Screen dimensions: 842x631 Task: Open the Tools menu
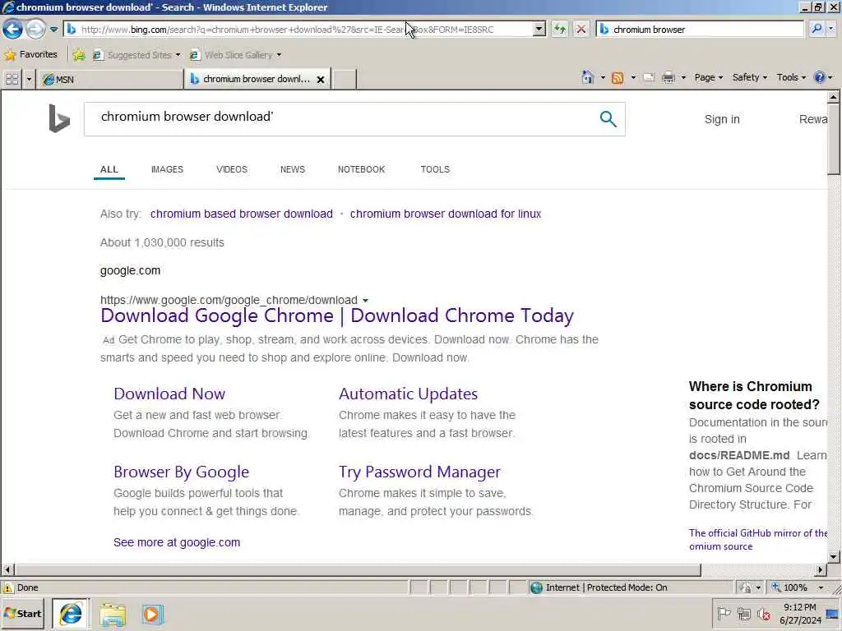(x=791, y=78)
